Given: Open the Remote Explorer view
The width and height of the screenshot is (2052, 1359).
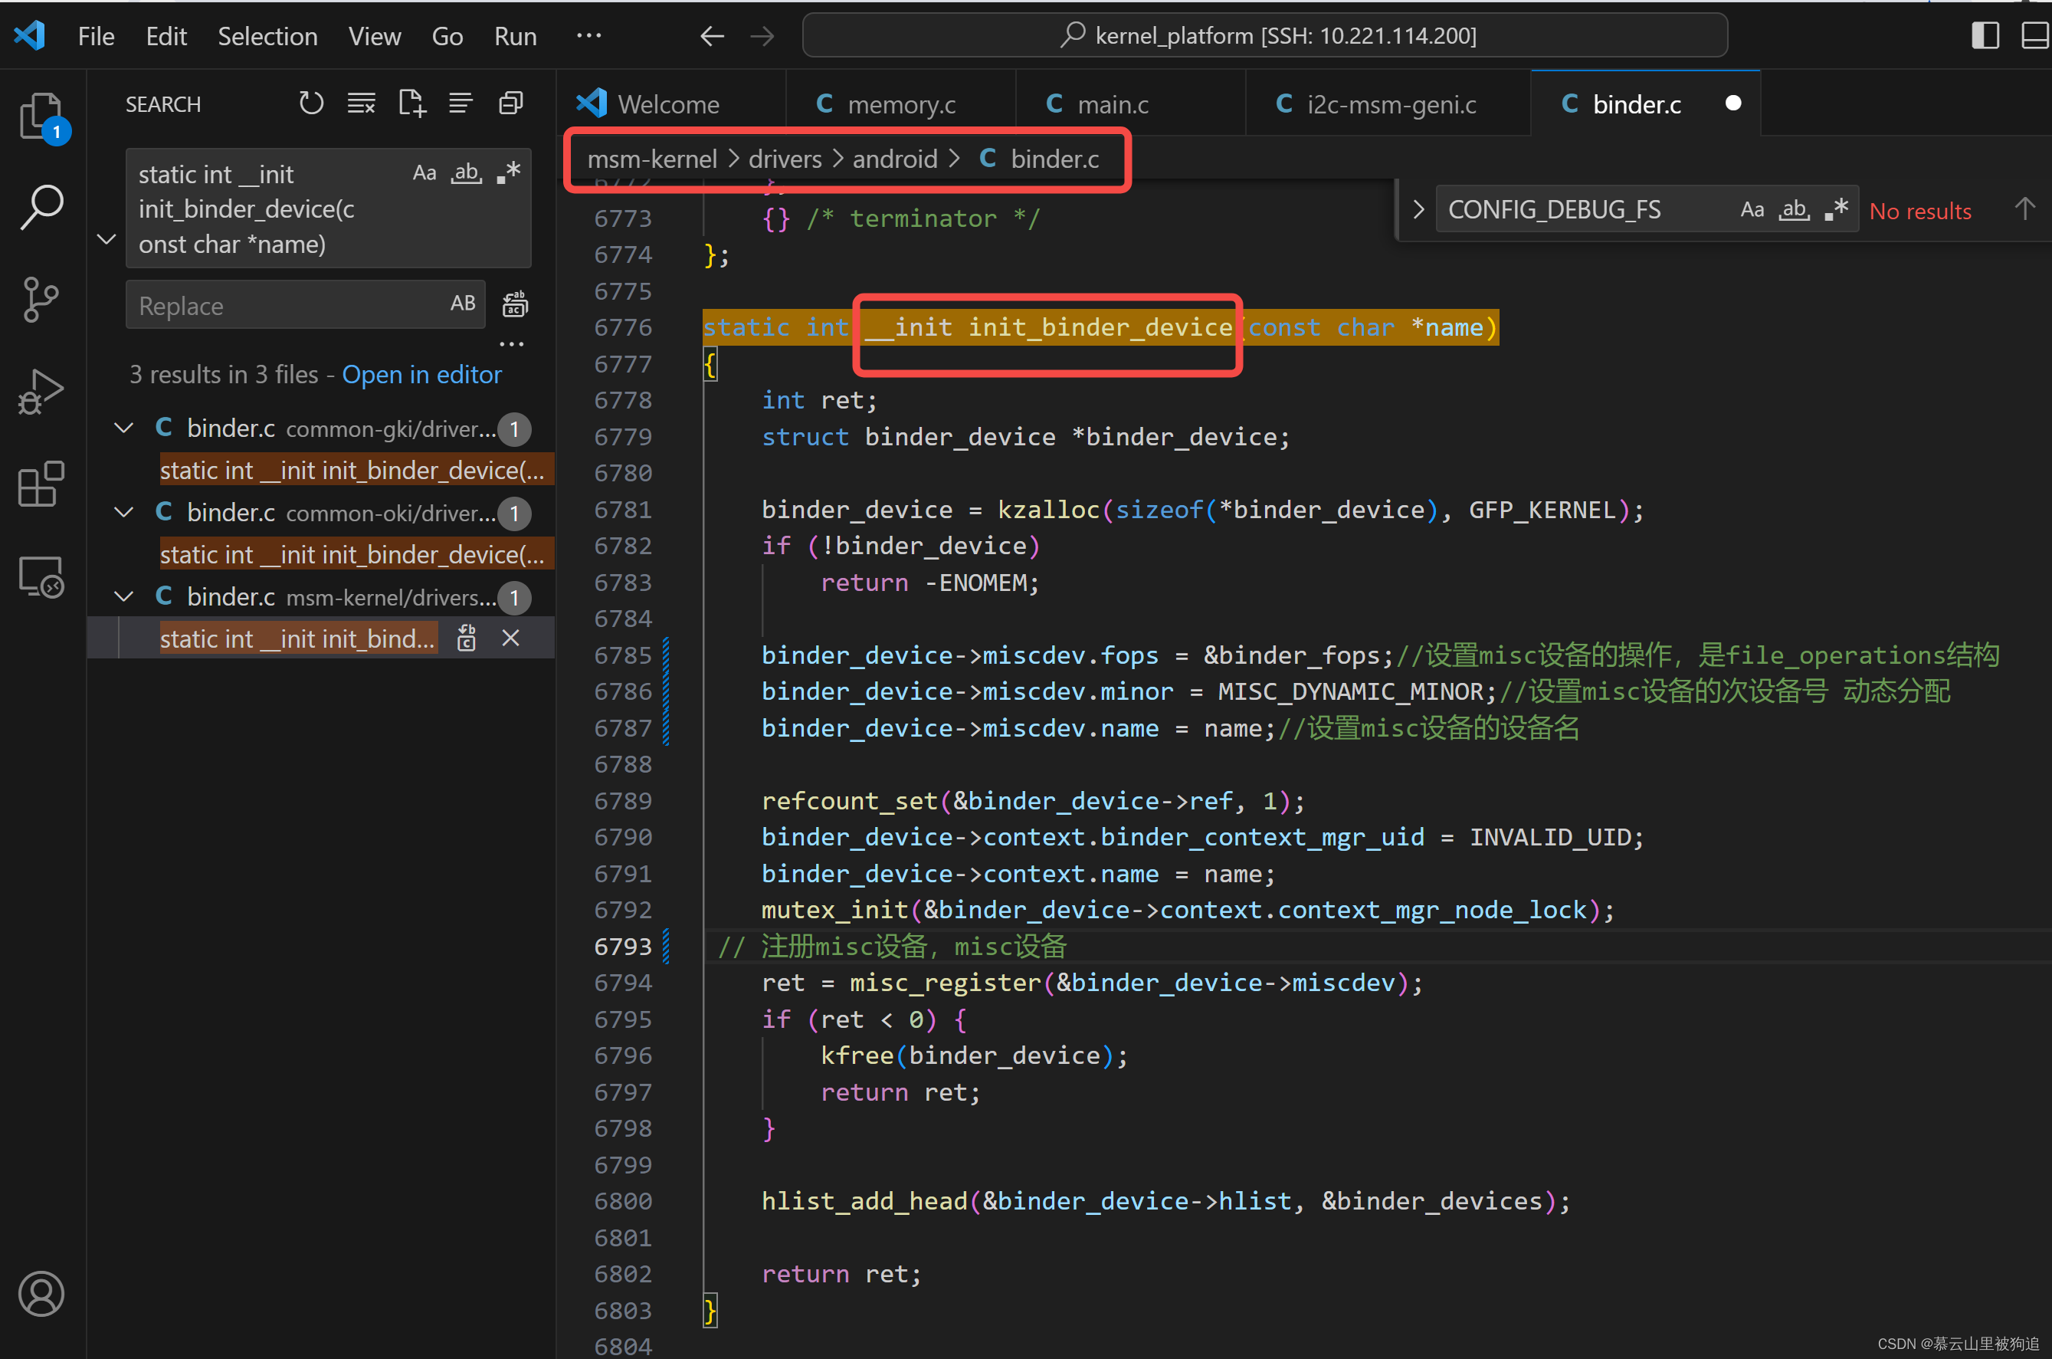Looking at the screenshot, I should (41, 576).
